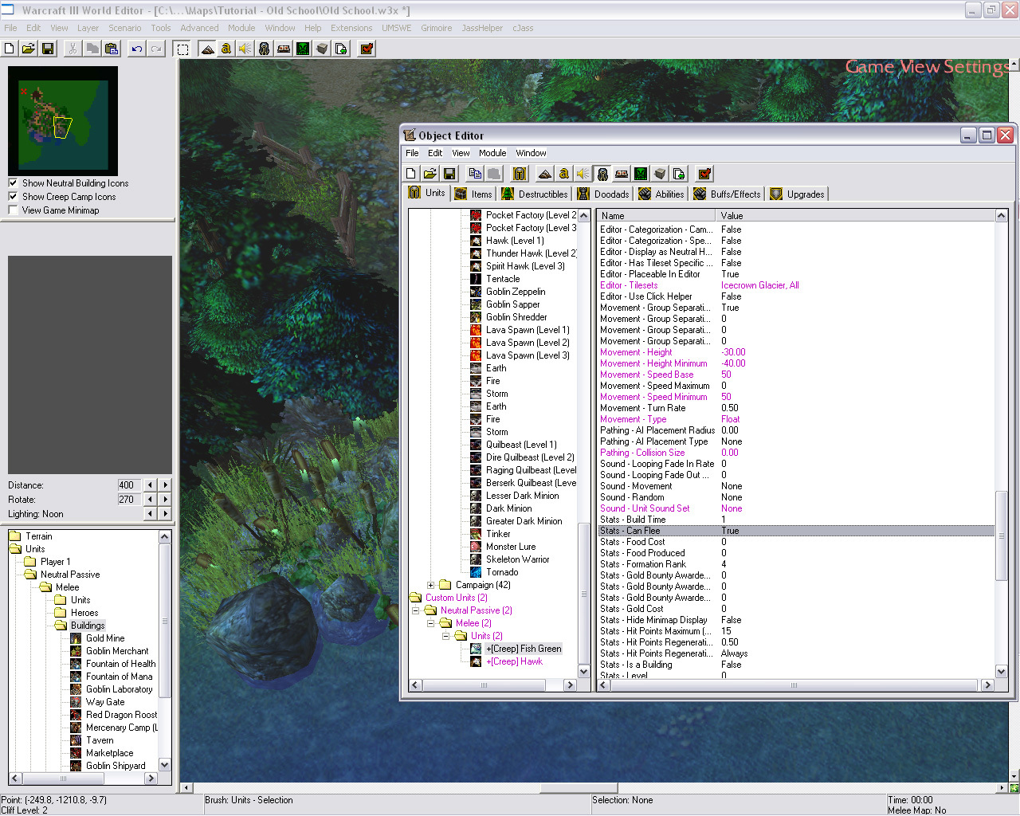Uncheck Show Neutral Building Icons
The width and height of the screenshot is (1020, 816).
pos(13,183)
